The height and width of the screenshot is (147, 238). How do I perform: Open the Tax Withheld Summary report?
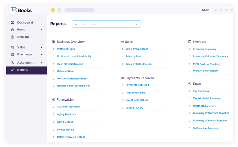207,98
